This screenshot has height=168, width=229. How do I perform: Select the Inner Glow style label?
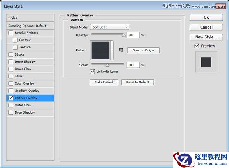(23, 69)
